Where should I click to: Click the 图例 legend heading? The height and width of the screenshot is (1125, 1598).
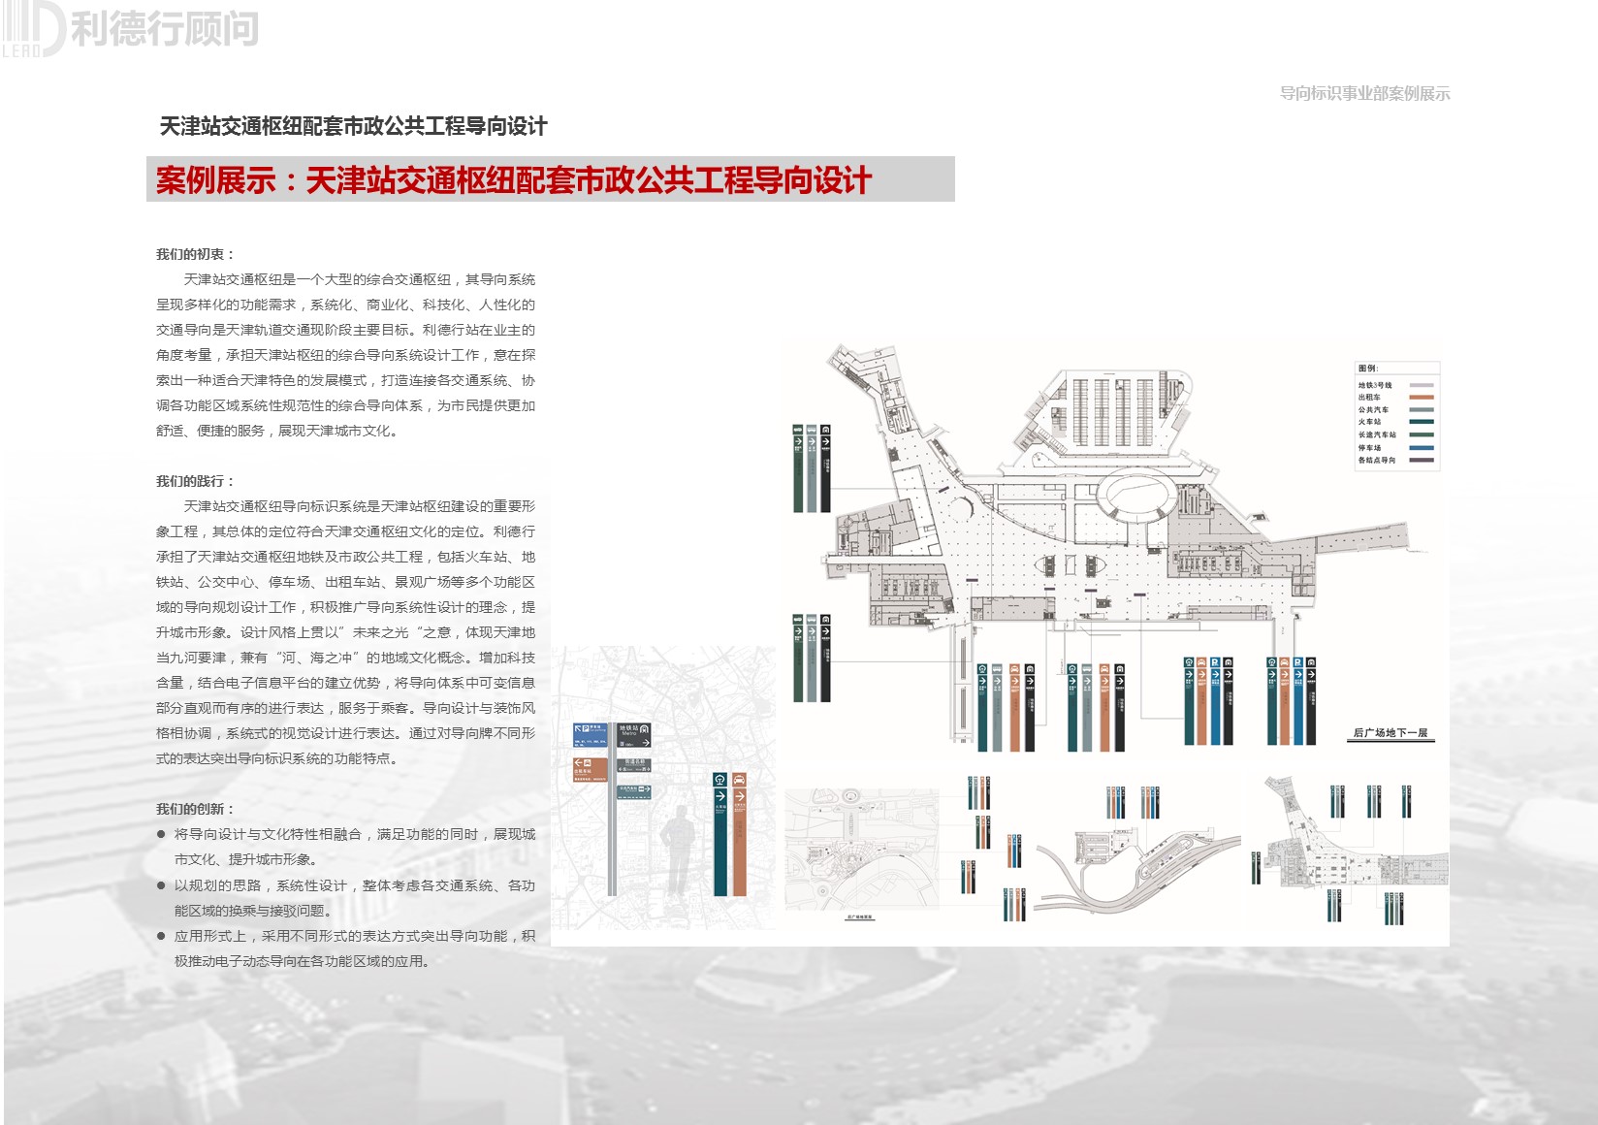1368,369
